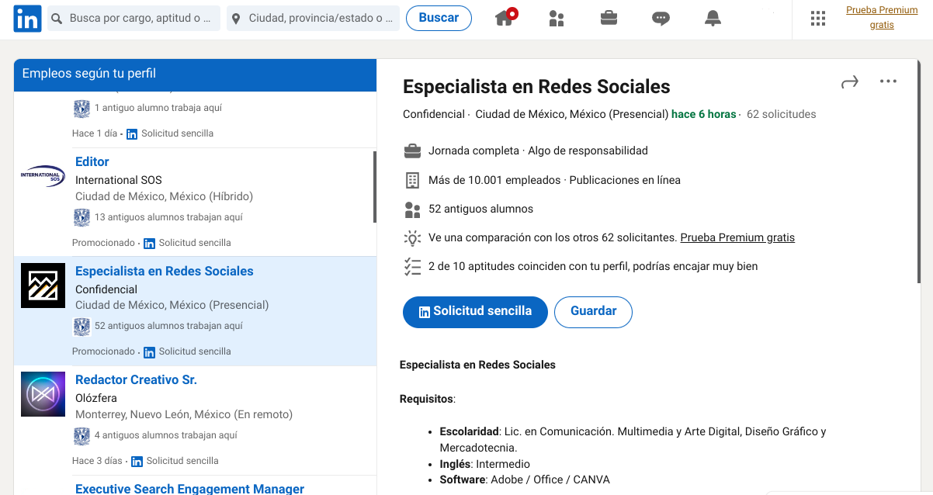This screenshot has height=495, width=933.
Task: Open Executive Search Engagement Manager job
Action: click(189, 489)
